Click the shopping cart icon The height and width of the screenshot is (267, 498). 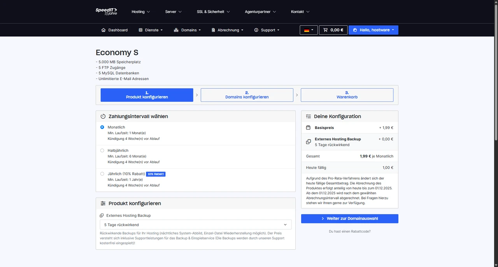(325, 30)
